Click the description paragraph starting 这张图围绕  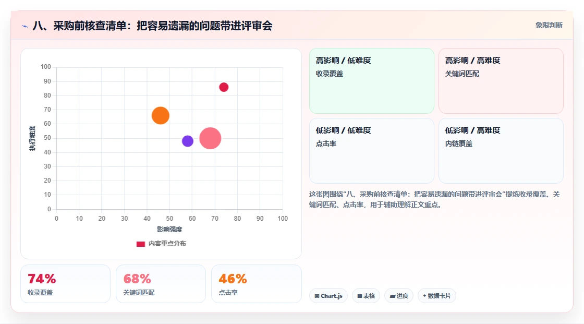[x=434, y=199]
